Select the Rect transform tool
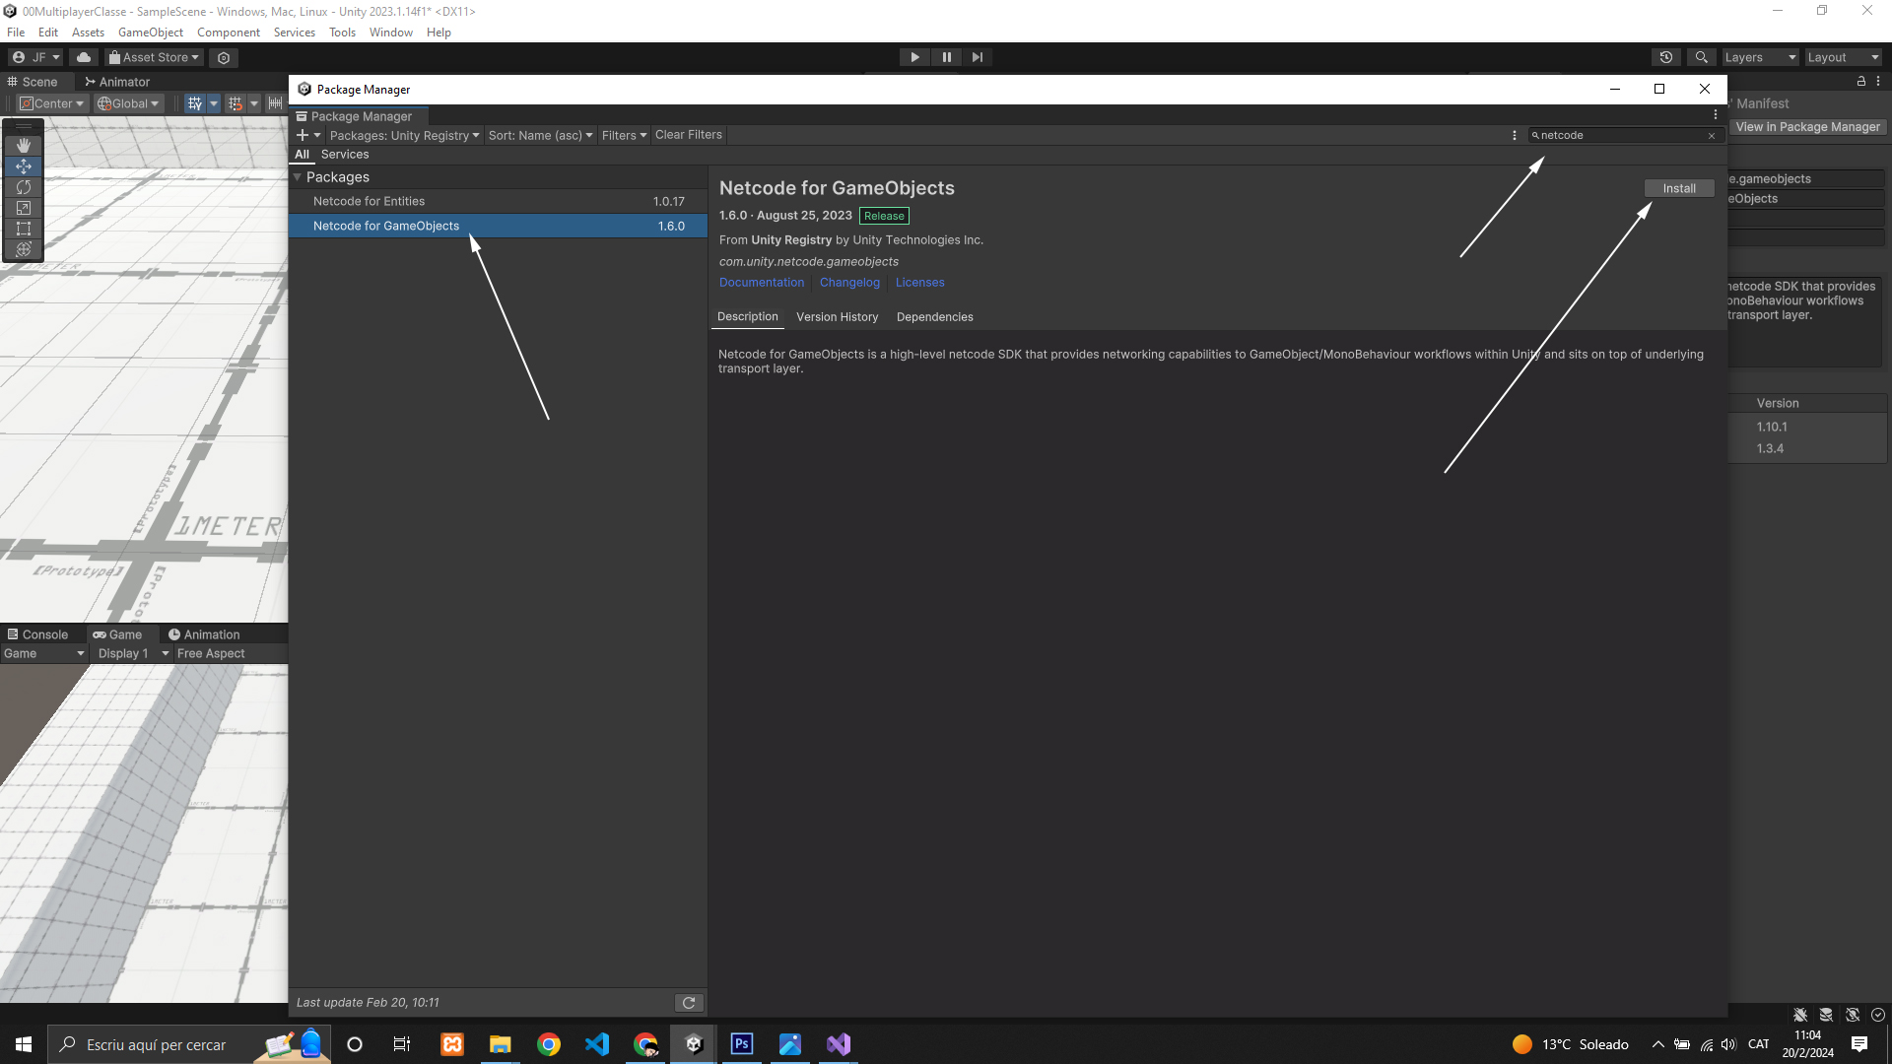Screen dimensions: 1892x1064 pyautogui.click(x=24, y=229)
